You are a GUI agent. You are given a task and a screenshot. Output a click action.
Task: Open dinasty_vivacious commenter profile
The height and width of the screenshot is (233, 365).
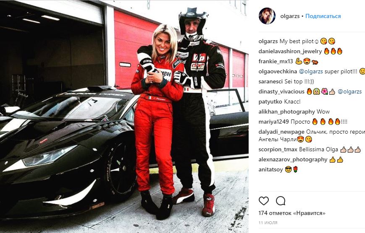pyautogui.click(x=281, y=92)
